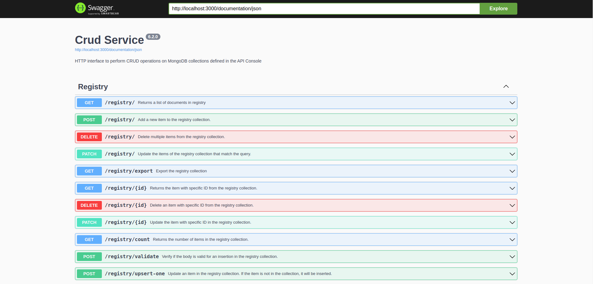Screen dimensions: 593x284
Task: Click the 6.2.0 version badge
Action: 153,37
